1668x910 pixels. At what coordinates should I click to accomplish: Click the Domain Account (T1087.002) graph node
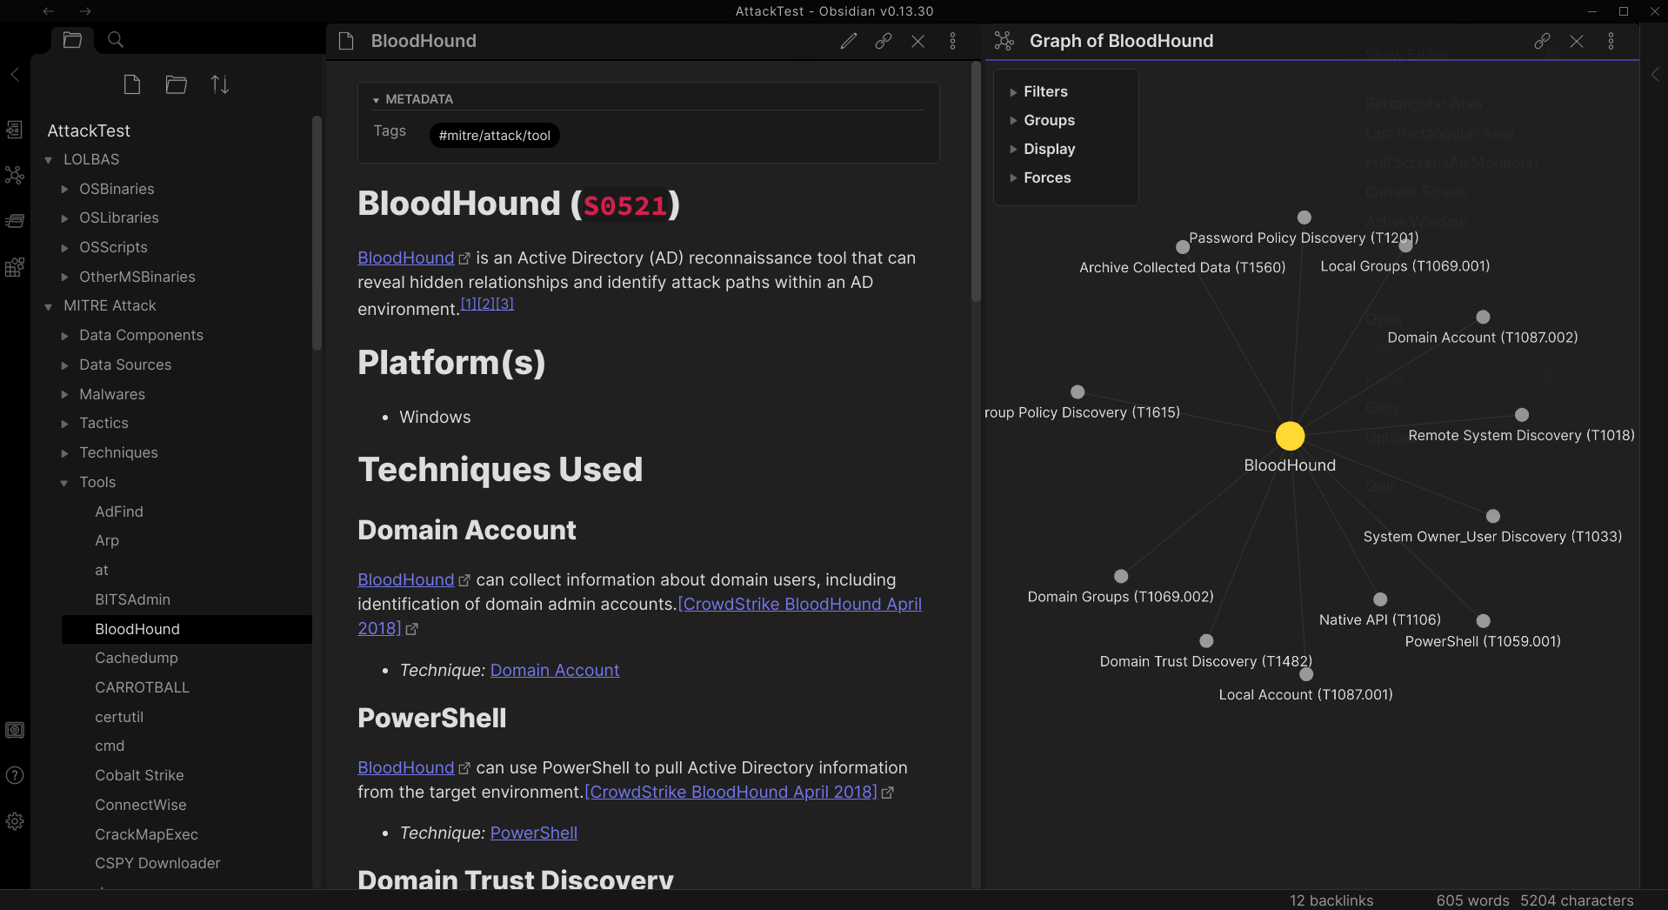(x=1484, y=317)
